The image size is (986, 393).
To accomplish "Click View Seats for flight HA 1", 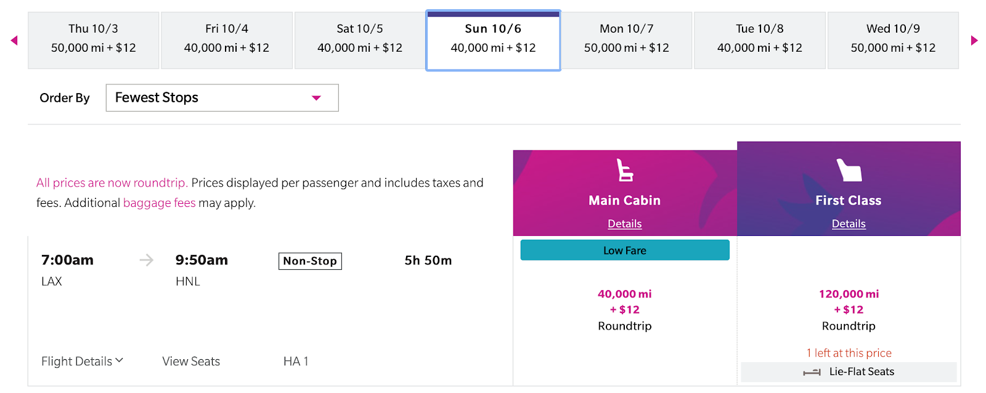I will [x=191, y=362].
